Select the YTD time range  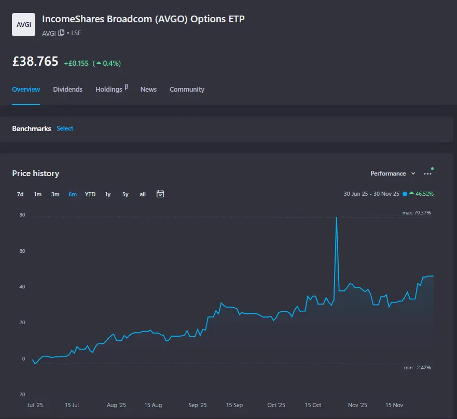[x=90, y=194]
